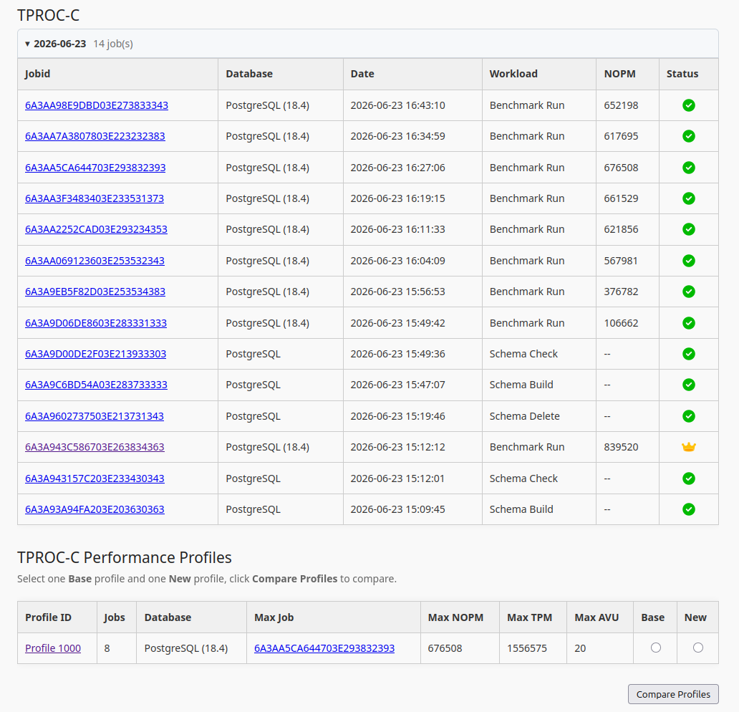Open Schema Build job 6A3A93A94FA203E203630363
739x712 pixels.
pos(95,509)
